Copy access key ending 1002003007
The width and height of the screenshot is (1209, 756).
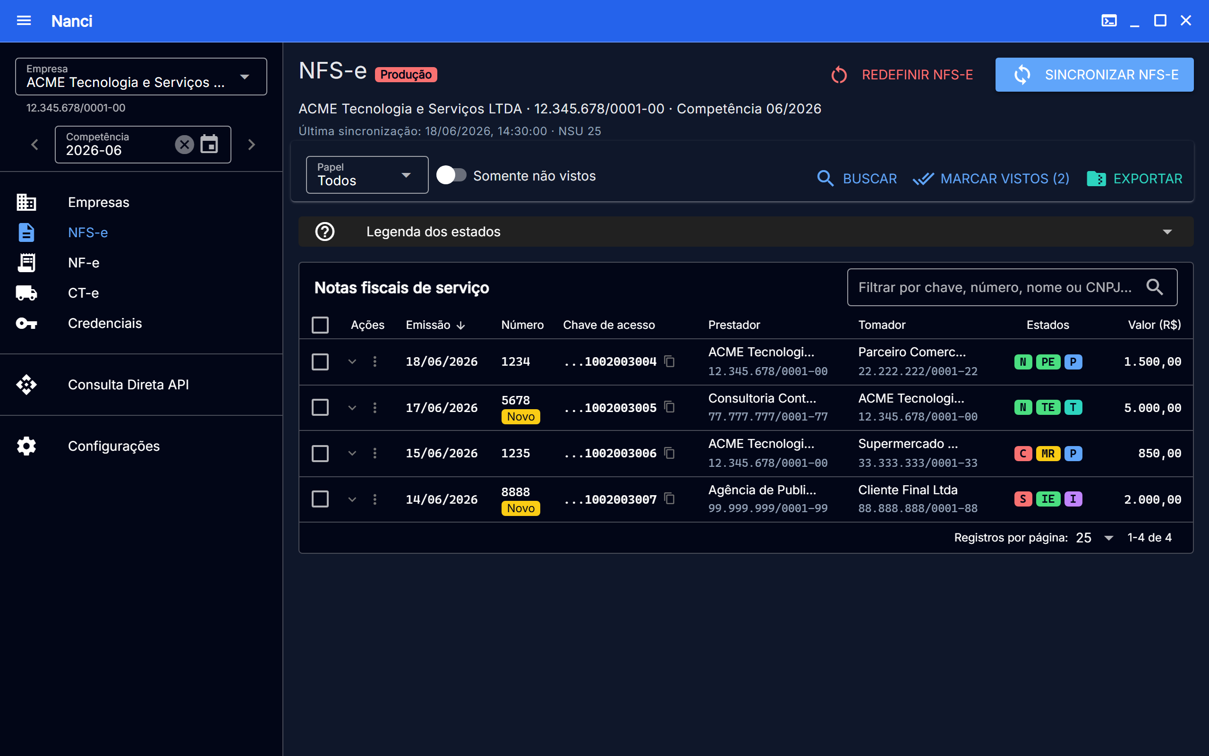[670, 498]
